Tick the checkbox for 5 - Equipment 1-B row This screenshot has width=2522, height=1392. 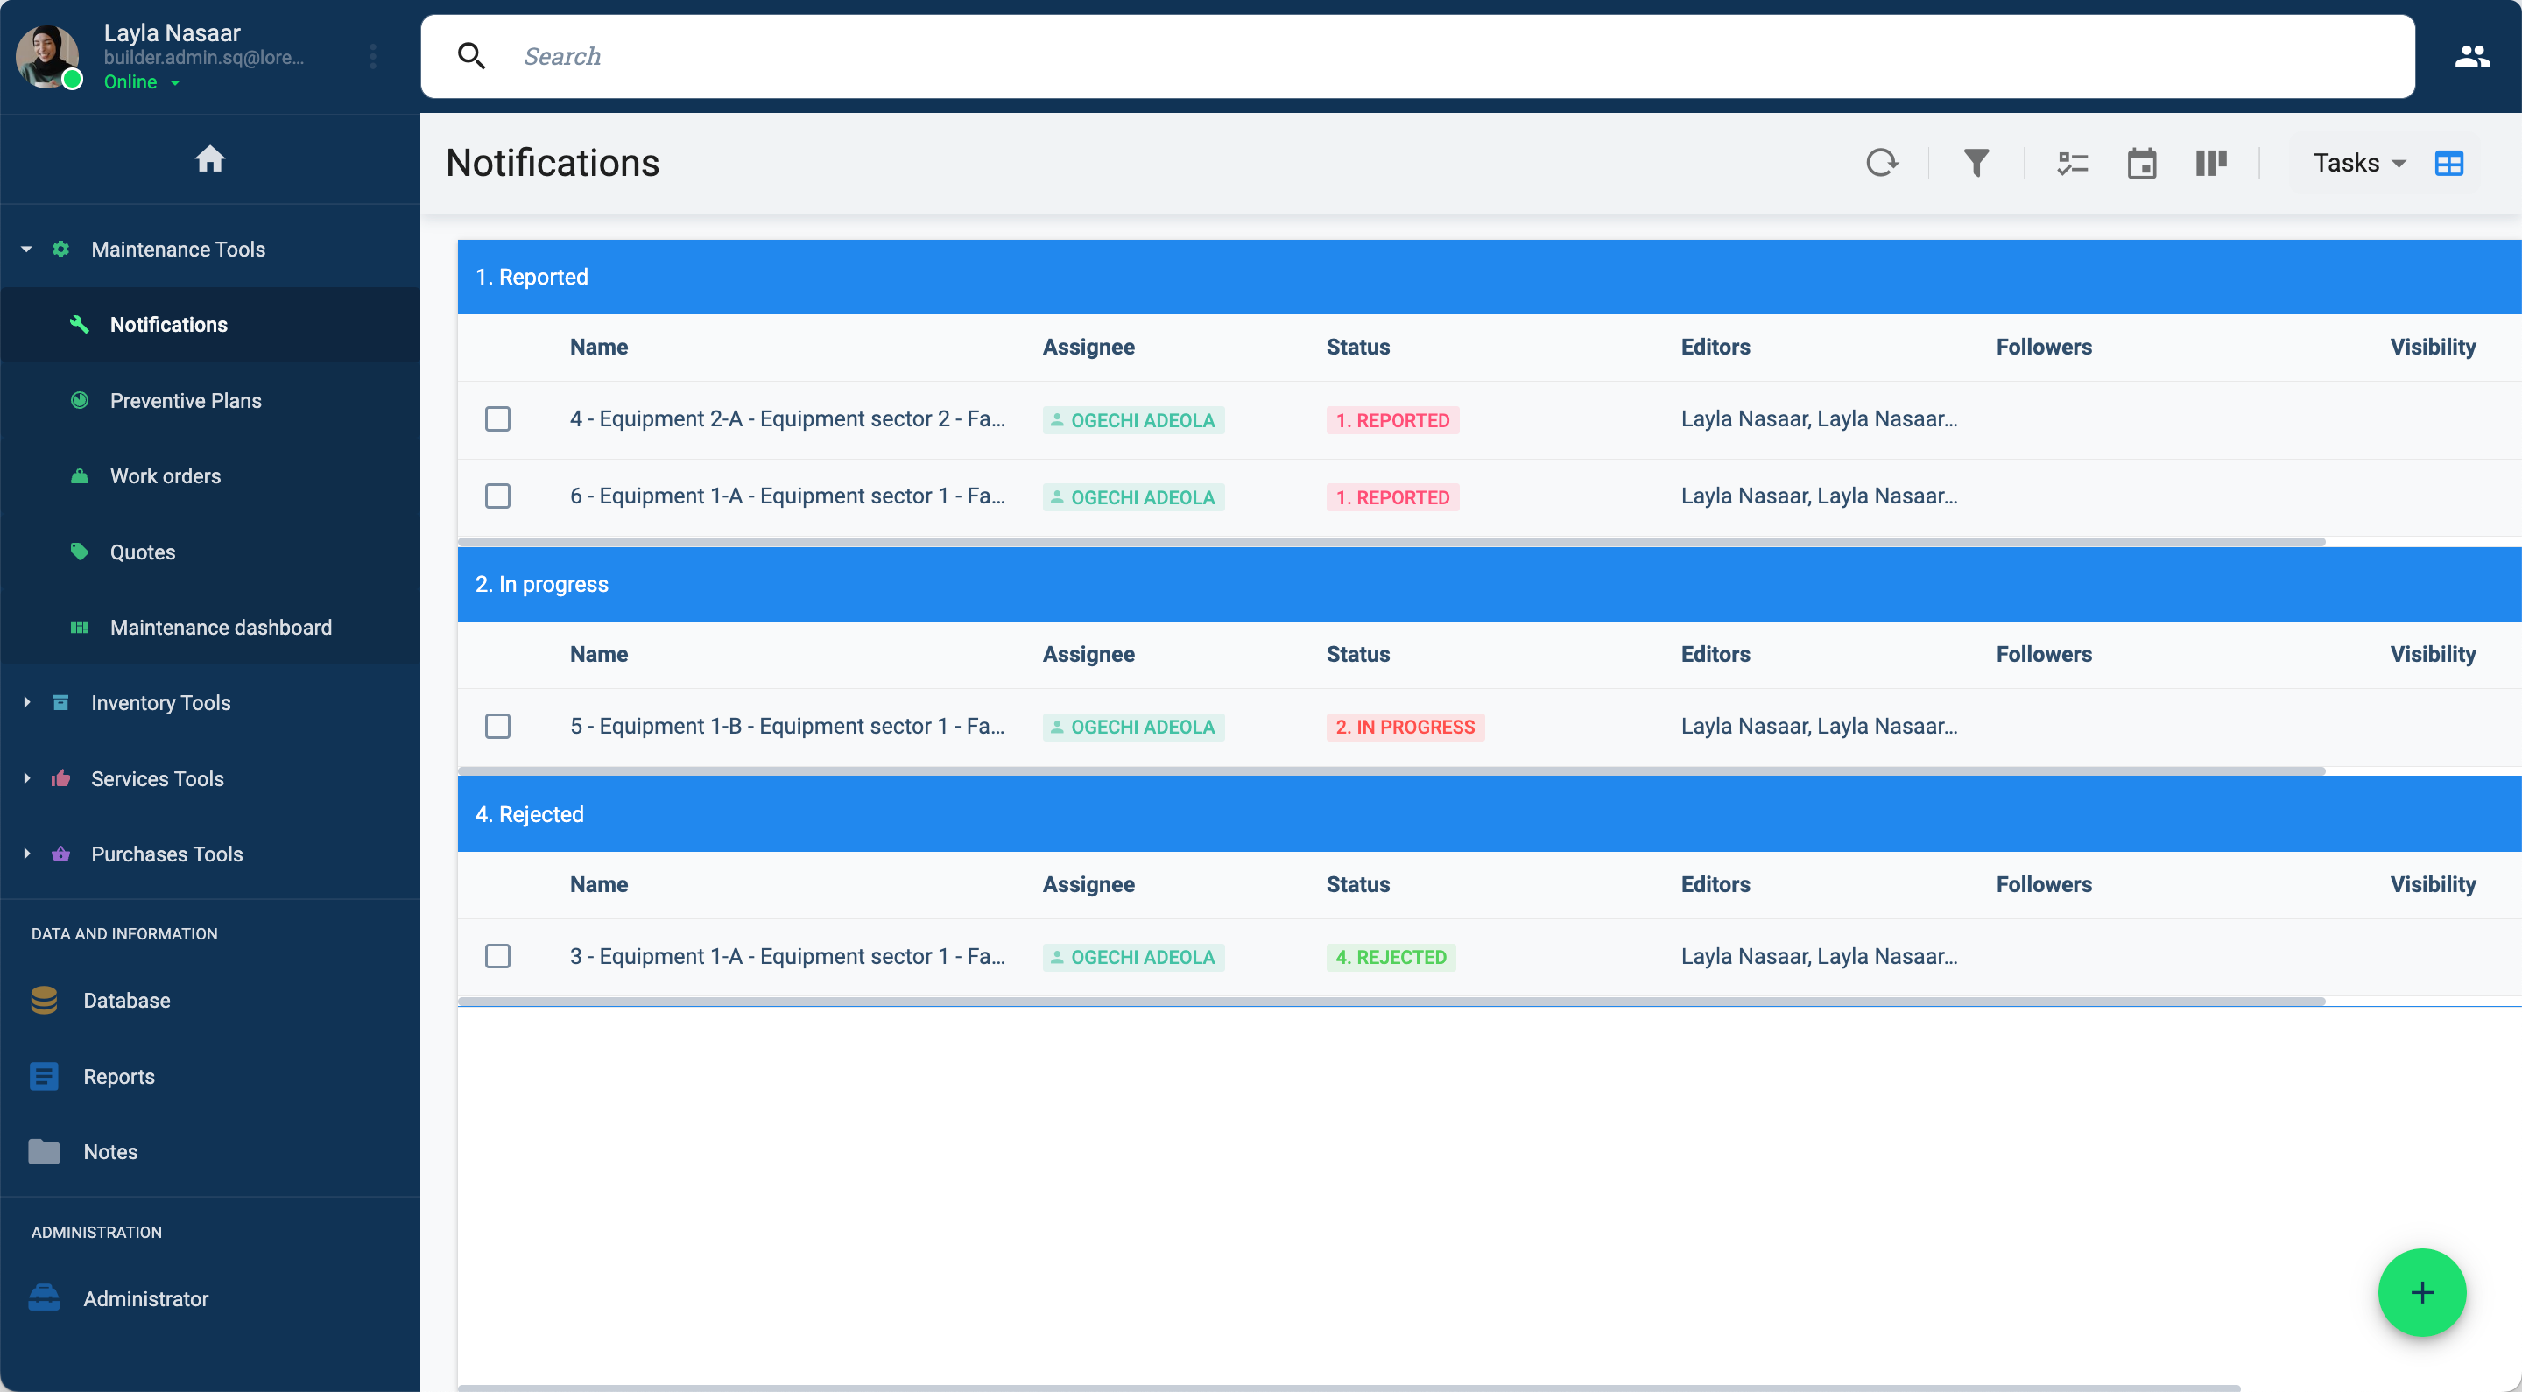tap(497, 727)
